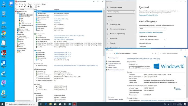Open Захист системи in System window
188x106 pixels.
[x=112, y=67]
